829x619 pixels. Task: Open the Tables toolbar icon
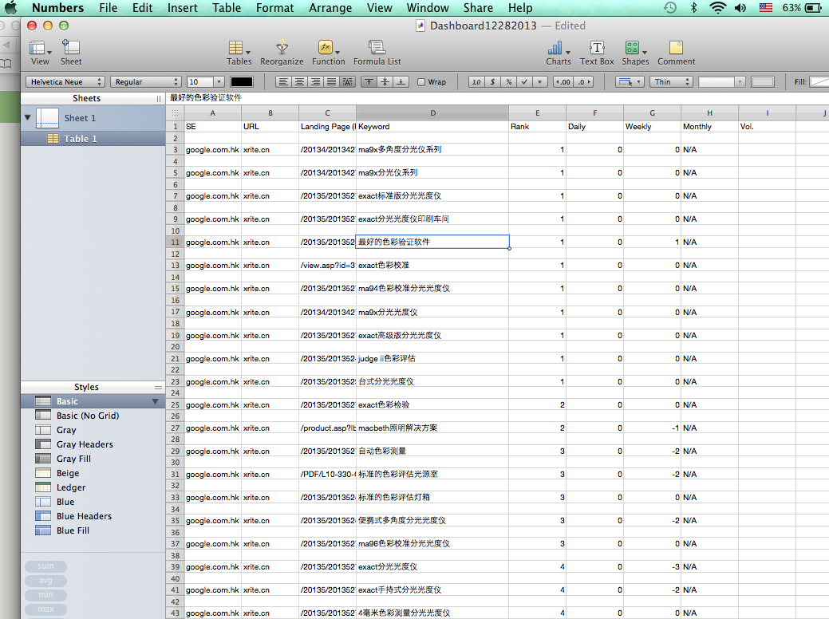coord(238,51)
